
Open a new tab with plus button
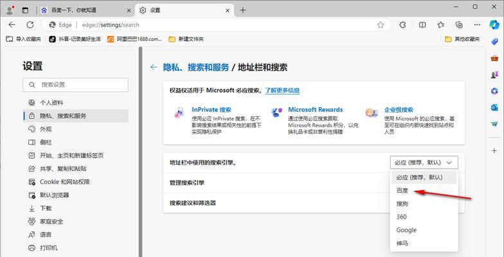coord(243,10)
